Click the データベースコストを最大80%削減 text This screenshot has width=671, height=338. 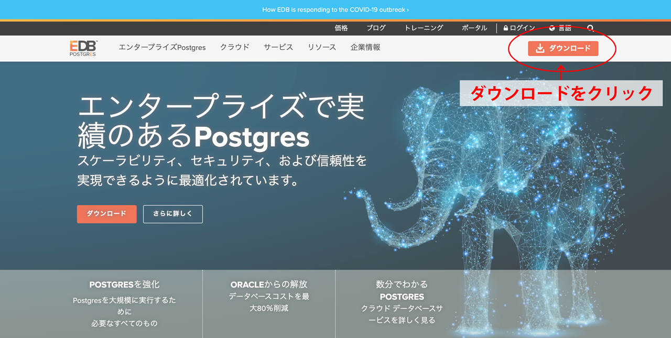click(x=269, y=302)
